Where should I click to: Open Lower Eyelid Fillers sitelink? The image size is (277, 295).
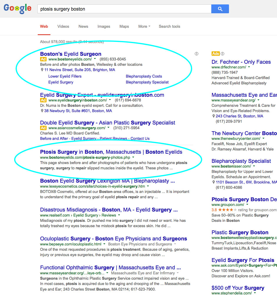tap(65, 76)
